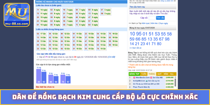Open the [Chi tiết] link
The height and width of the screenshot is (105, 210).
pos(112,57)
